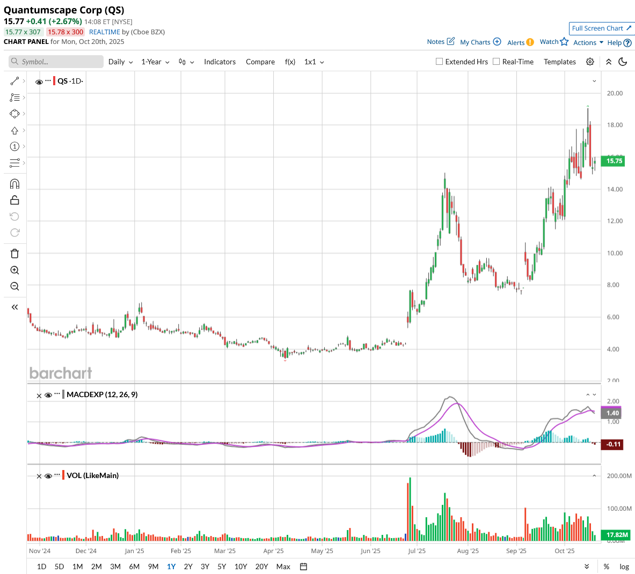Enable Extended Hrs checkbox

click(x=439, y=62)
